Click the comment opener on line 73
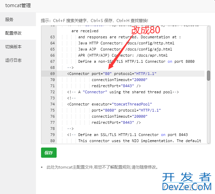The image size is (215, 194). pyautogui.click(x=72, y=98)
